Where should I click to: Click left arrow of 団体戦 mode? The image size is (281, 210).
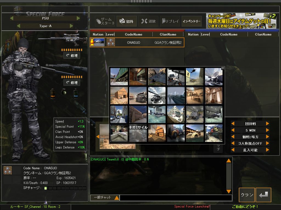point(233,124)
